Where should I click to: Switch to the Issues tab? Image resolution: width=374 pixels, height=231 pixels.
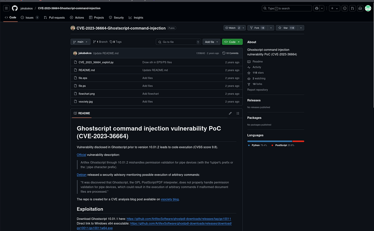coord(30,18)
